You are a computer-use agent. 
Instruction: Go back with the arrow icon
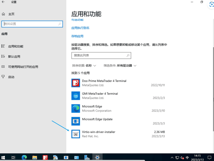3,2
